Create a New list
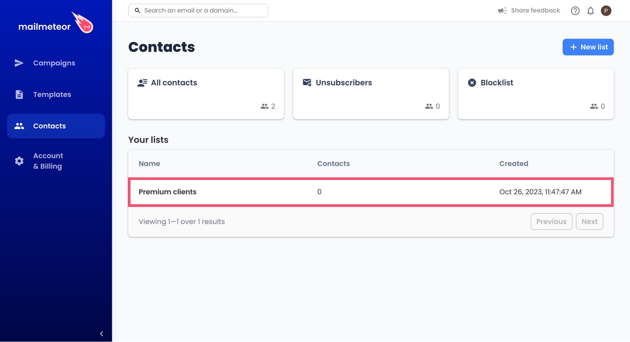630x342 pixels. point(588,47)
